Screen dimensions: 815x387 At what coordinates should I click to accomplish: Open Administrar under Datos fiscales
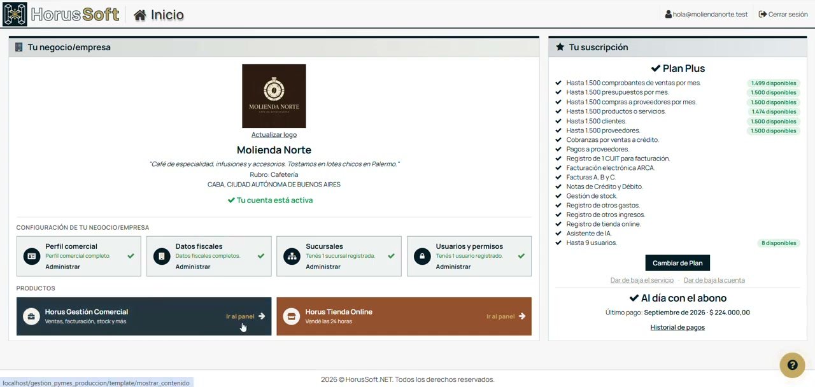click(x=193, y=267)
